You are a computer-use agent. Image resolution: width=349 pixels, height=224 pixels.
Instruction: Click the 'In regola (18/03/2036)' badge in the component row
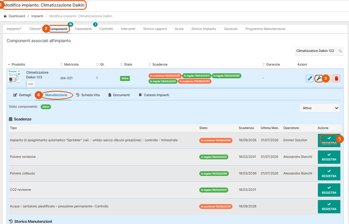226,76
